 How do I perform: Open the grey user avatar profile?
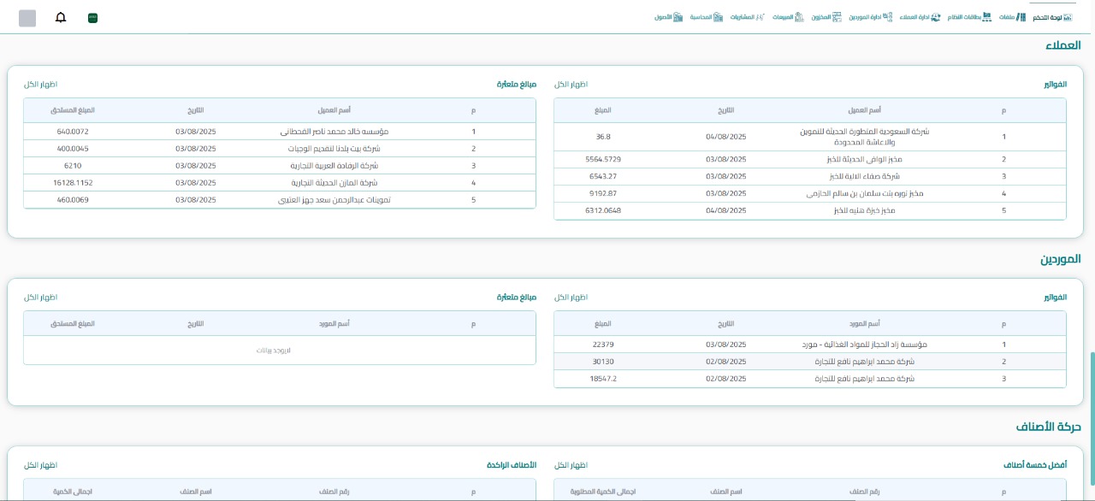click(27, 18)
